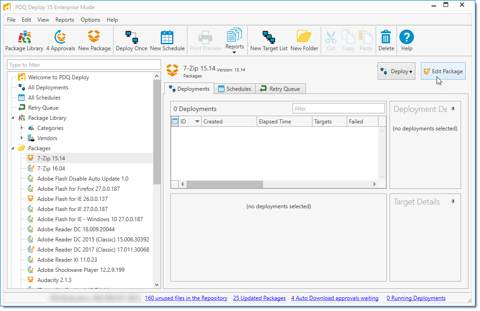Open the Options menu
Image resolution: width=480 pixels, height=311 pixels.
click(90, 19)
